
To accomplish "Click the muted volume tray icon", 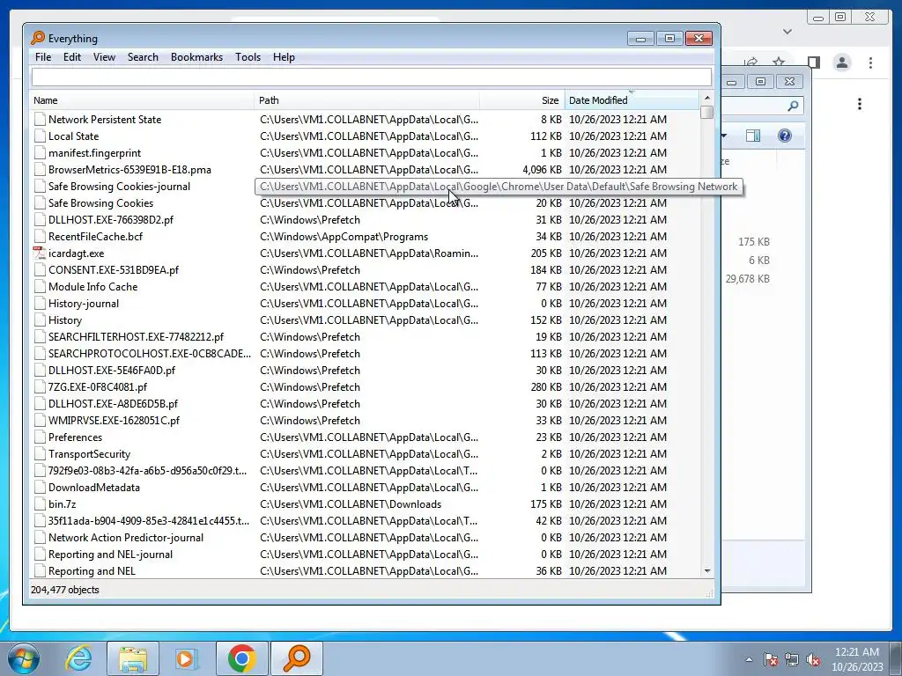I will [x=813, y=659].
